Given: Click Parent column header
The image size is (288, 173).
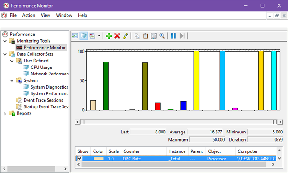Looking at the screenshot, I should 197,151.
